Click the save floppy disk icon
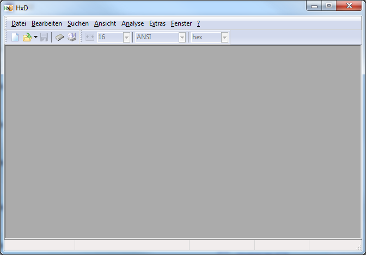 44,37
